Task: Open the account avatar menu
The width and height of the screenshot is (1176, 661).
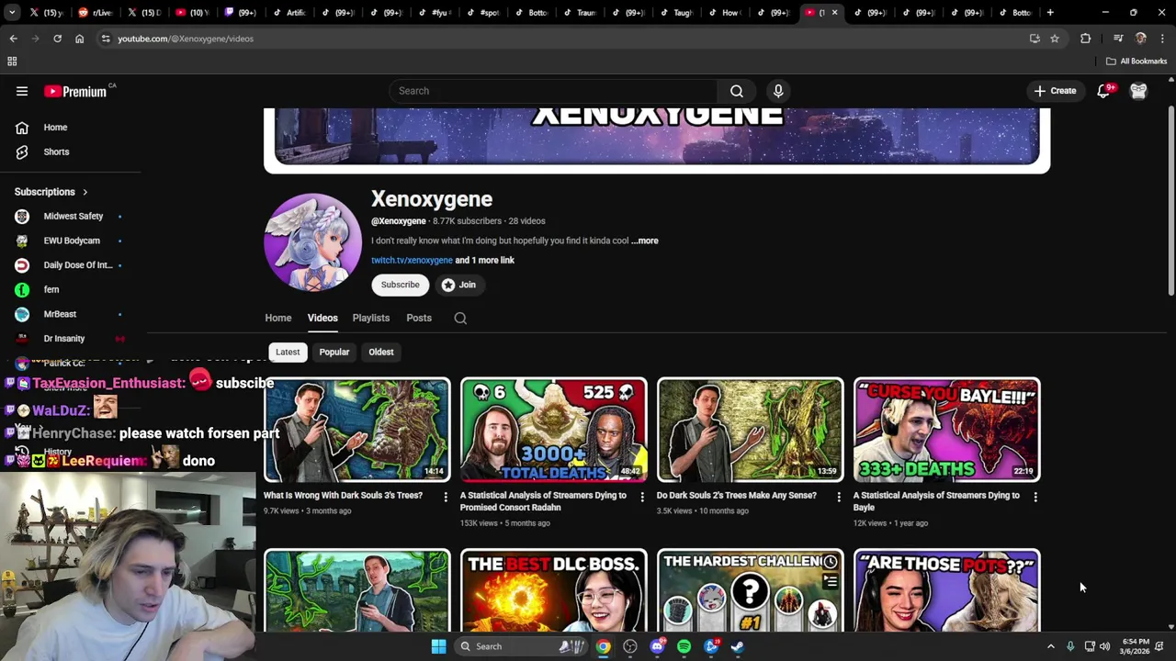Action: (1138, 91)
